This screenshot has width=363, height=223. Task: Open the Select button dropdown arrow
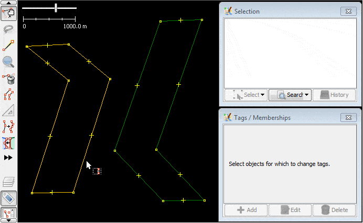[262, 95]
